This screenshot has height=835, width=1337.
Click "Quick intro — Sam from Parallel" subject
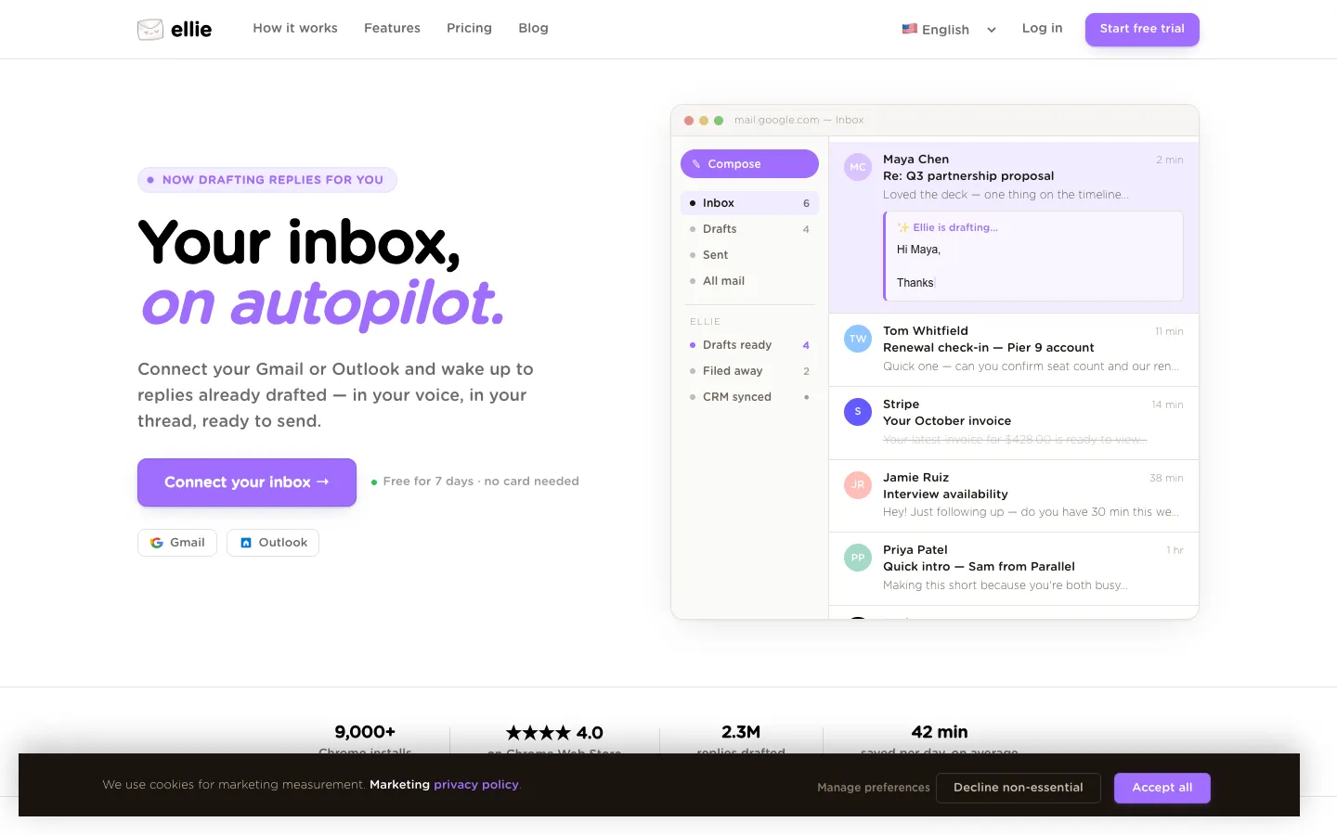[979, 567]
